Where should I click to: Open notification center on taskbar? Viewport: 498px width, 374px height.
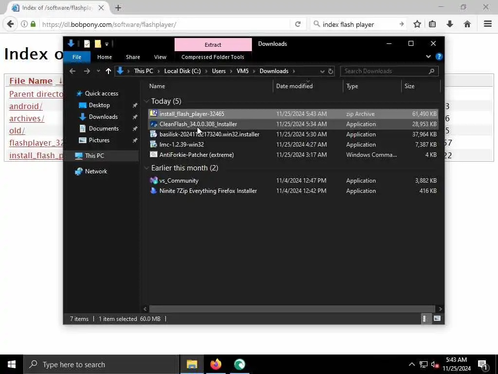click(x=483, y=364)
